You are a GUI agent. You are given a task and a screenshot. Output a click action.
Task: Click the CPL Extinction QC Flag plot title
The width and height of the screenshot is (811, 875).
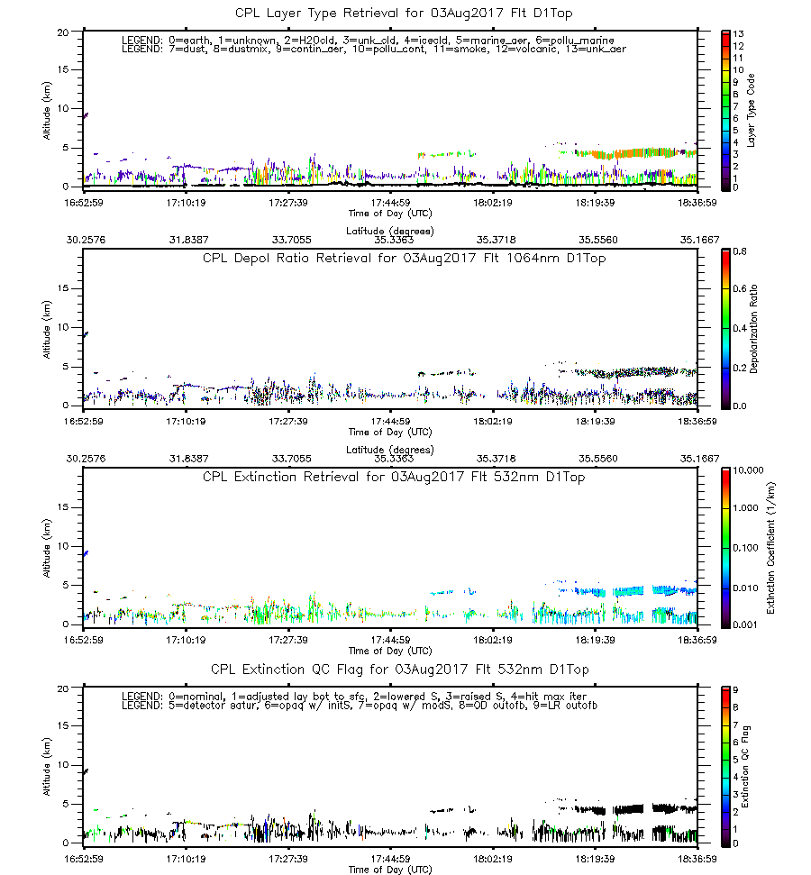[x=399, y=670]
